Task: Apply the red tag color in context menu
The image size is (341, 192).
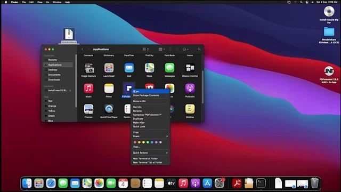Action: [135, 142]
